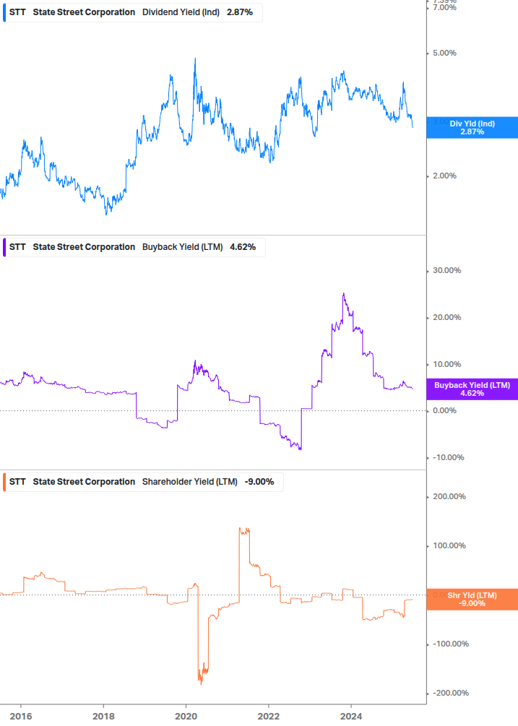Click the purple color bar of the buyback legend
This screenshot has width=518, height=726.
[4, 247]
